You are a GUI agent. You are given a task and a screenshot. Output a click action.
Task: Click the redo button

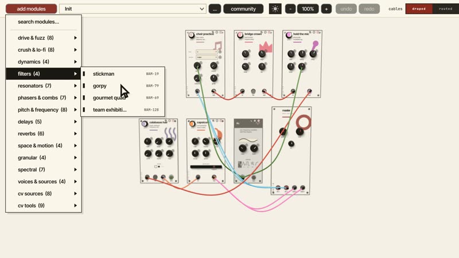click(369, 9)
